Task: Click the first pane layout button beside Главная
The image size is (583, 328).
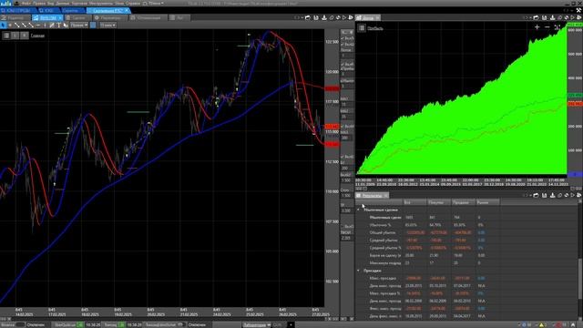Action: [x=6, y=36]
